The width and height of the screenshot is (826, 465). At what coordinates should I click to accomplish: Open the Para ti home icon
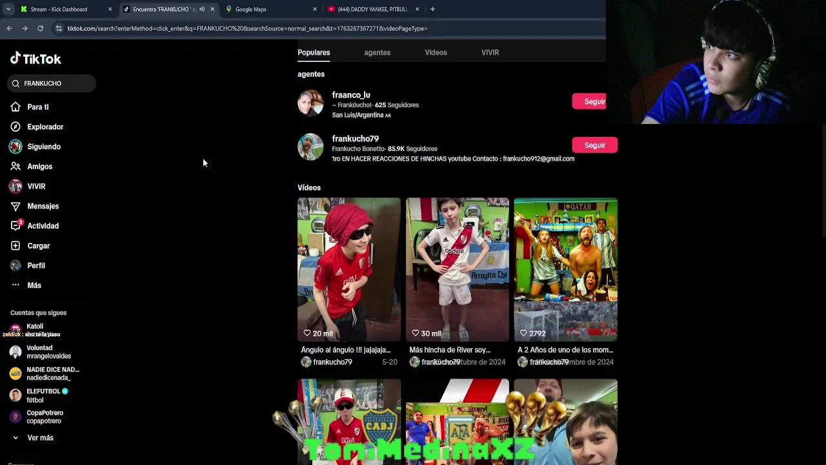tap(15, 107)
